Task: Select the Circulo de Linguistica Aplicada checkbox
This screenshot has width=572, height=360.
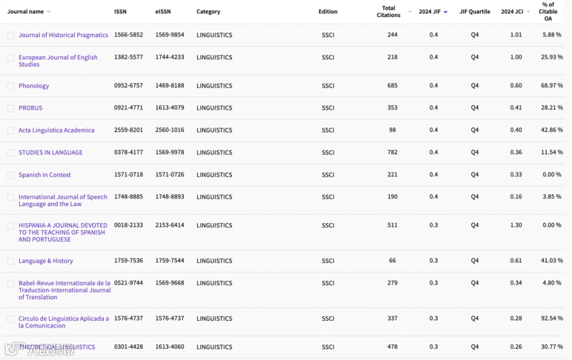Action: [11, 319]
